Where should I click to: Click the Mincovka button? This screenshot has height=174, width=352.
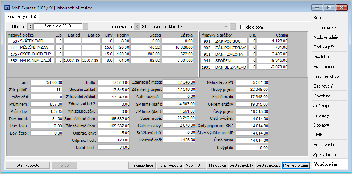click(x=217, y=165)
